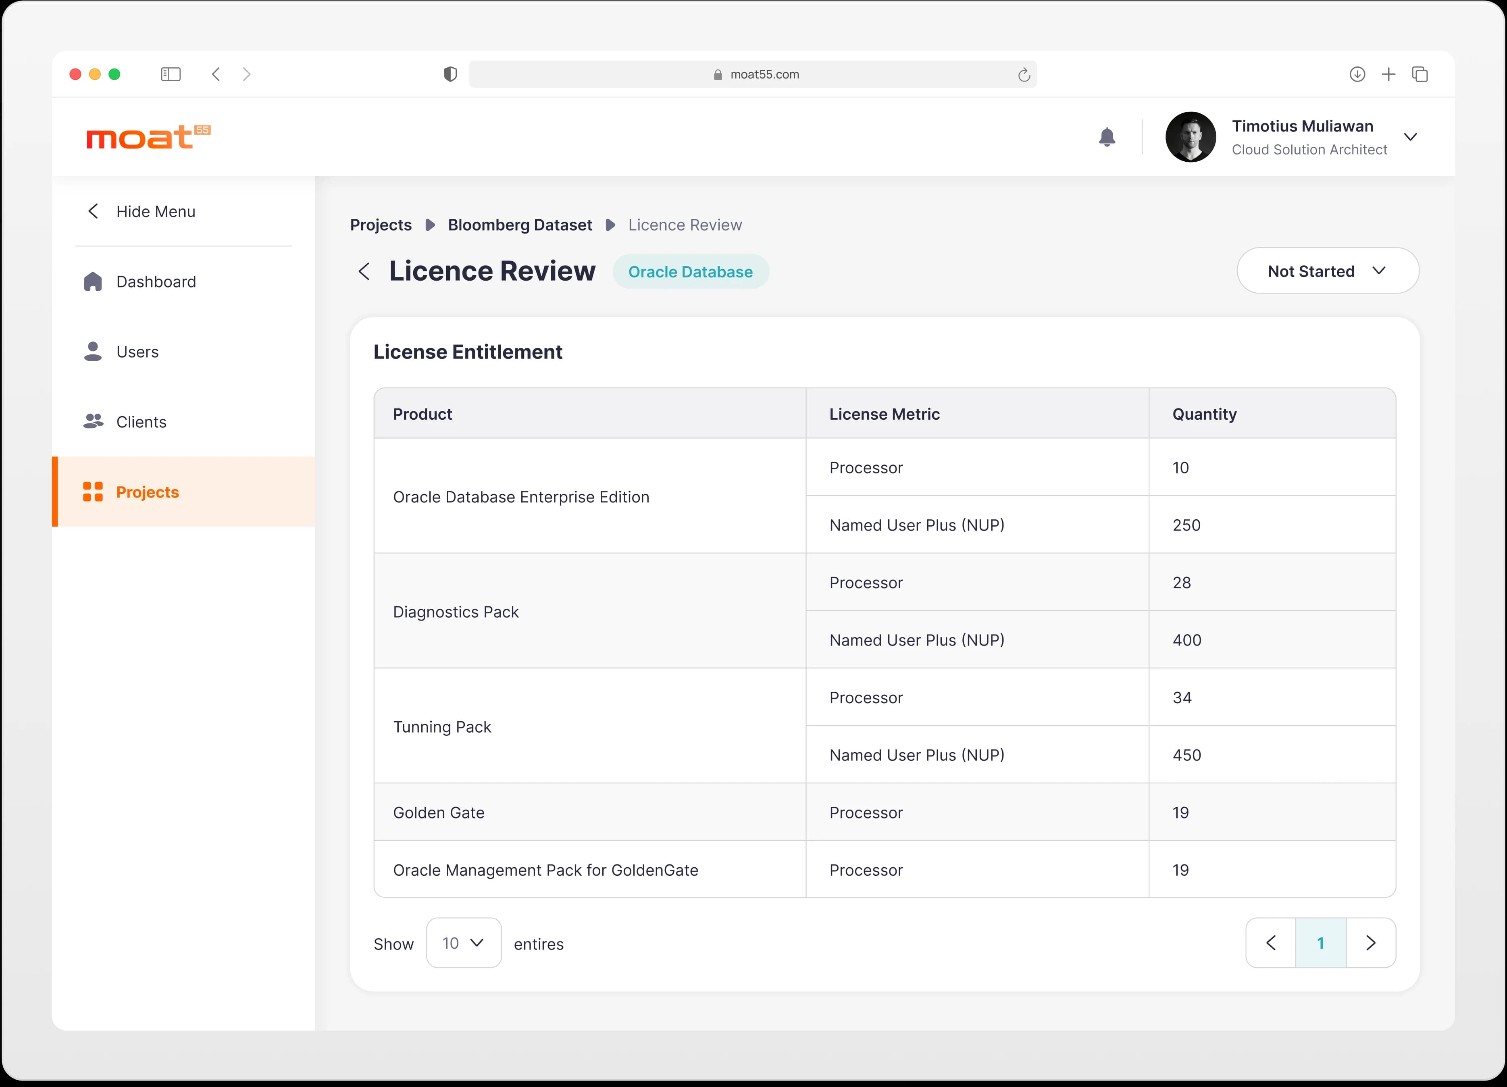Click the quantity value 34

(1182, 698)
